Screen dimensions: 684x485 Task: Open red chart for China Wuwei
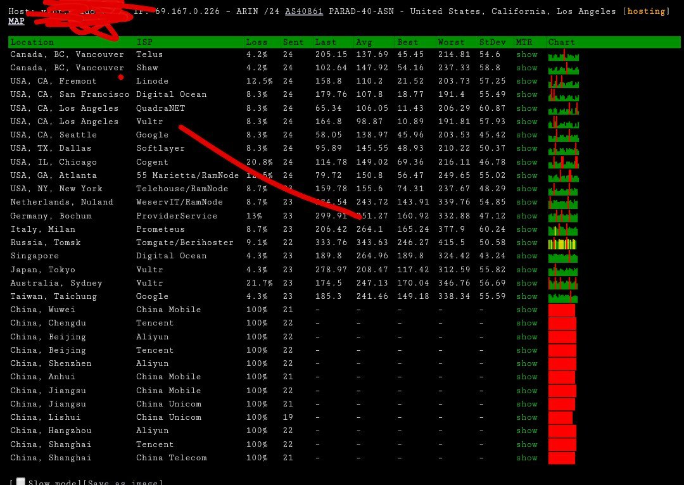coord(561,310)
